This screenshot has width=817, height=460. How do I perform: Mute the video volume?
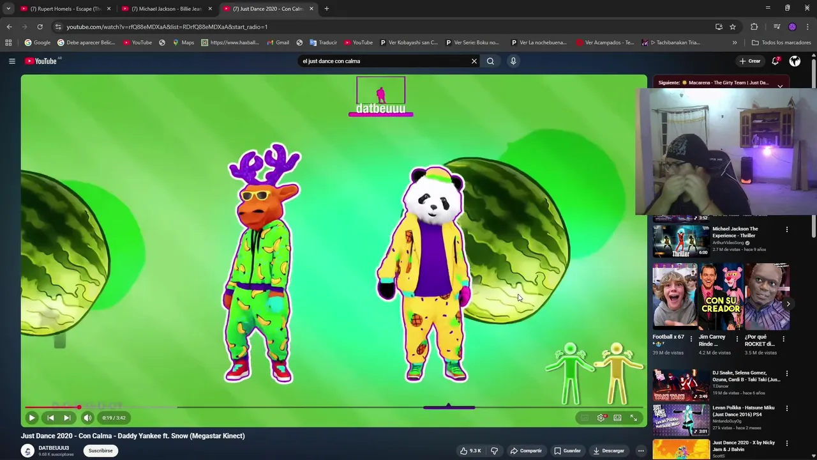coord(87,418)
